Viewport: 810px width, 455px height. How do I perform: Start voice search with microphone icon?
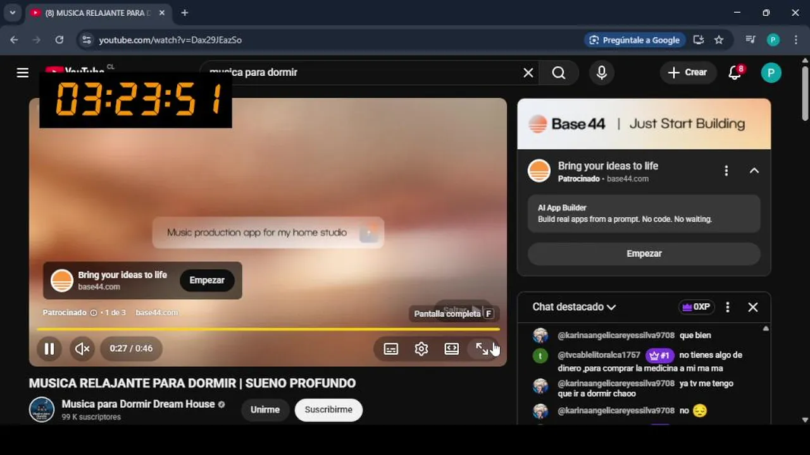coord(602,73)
